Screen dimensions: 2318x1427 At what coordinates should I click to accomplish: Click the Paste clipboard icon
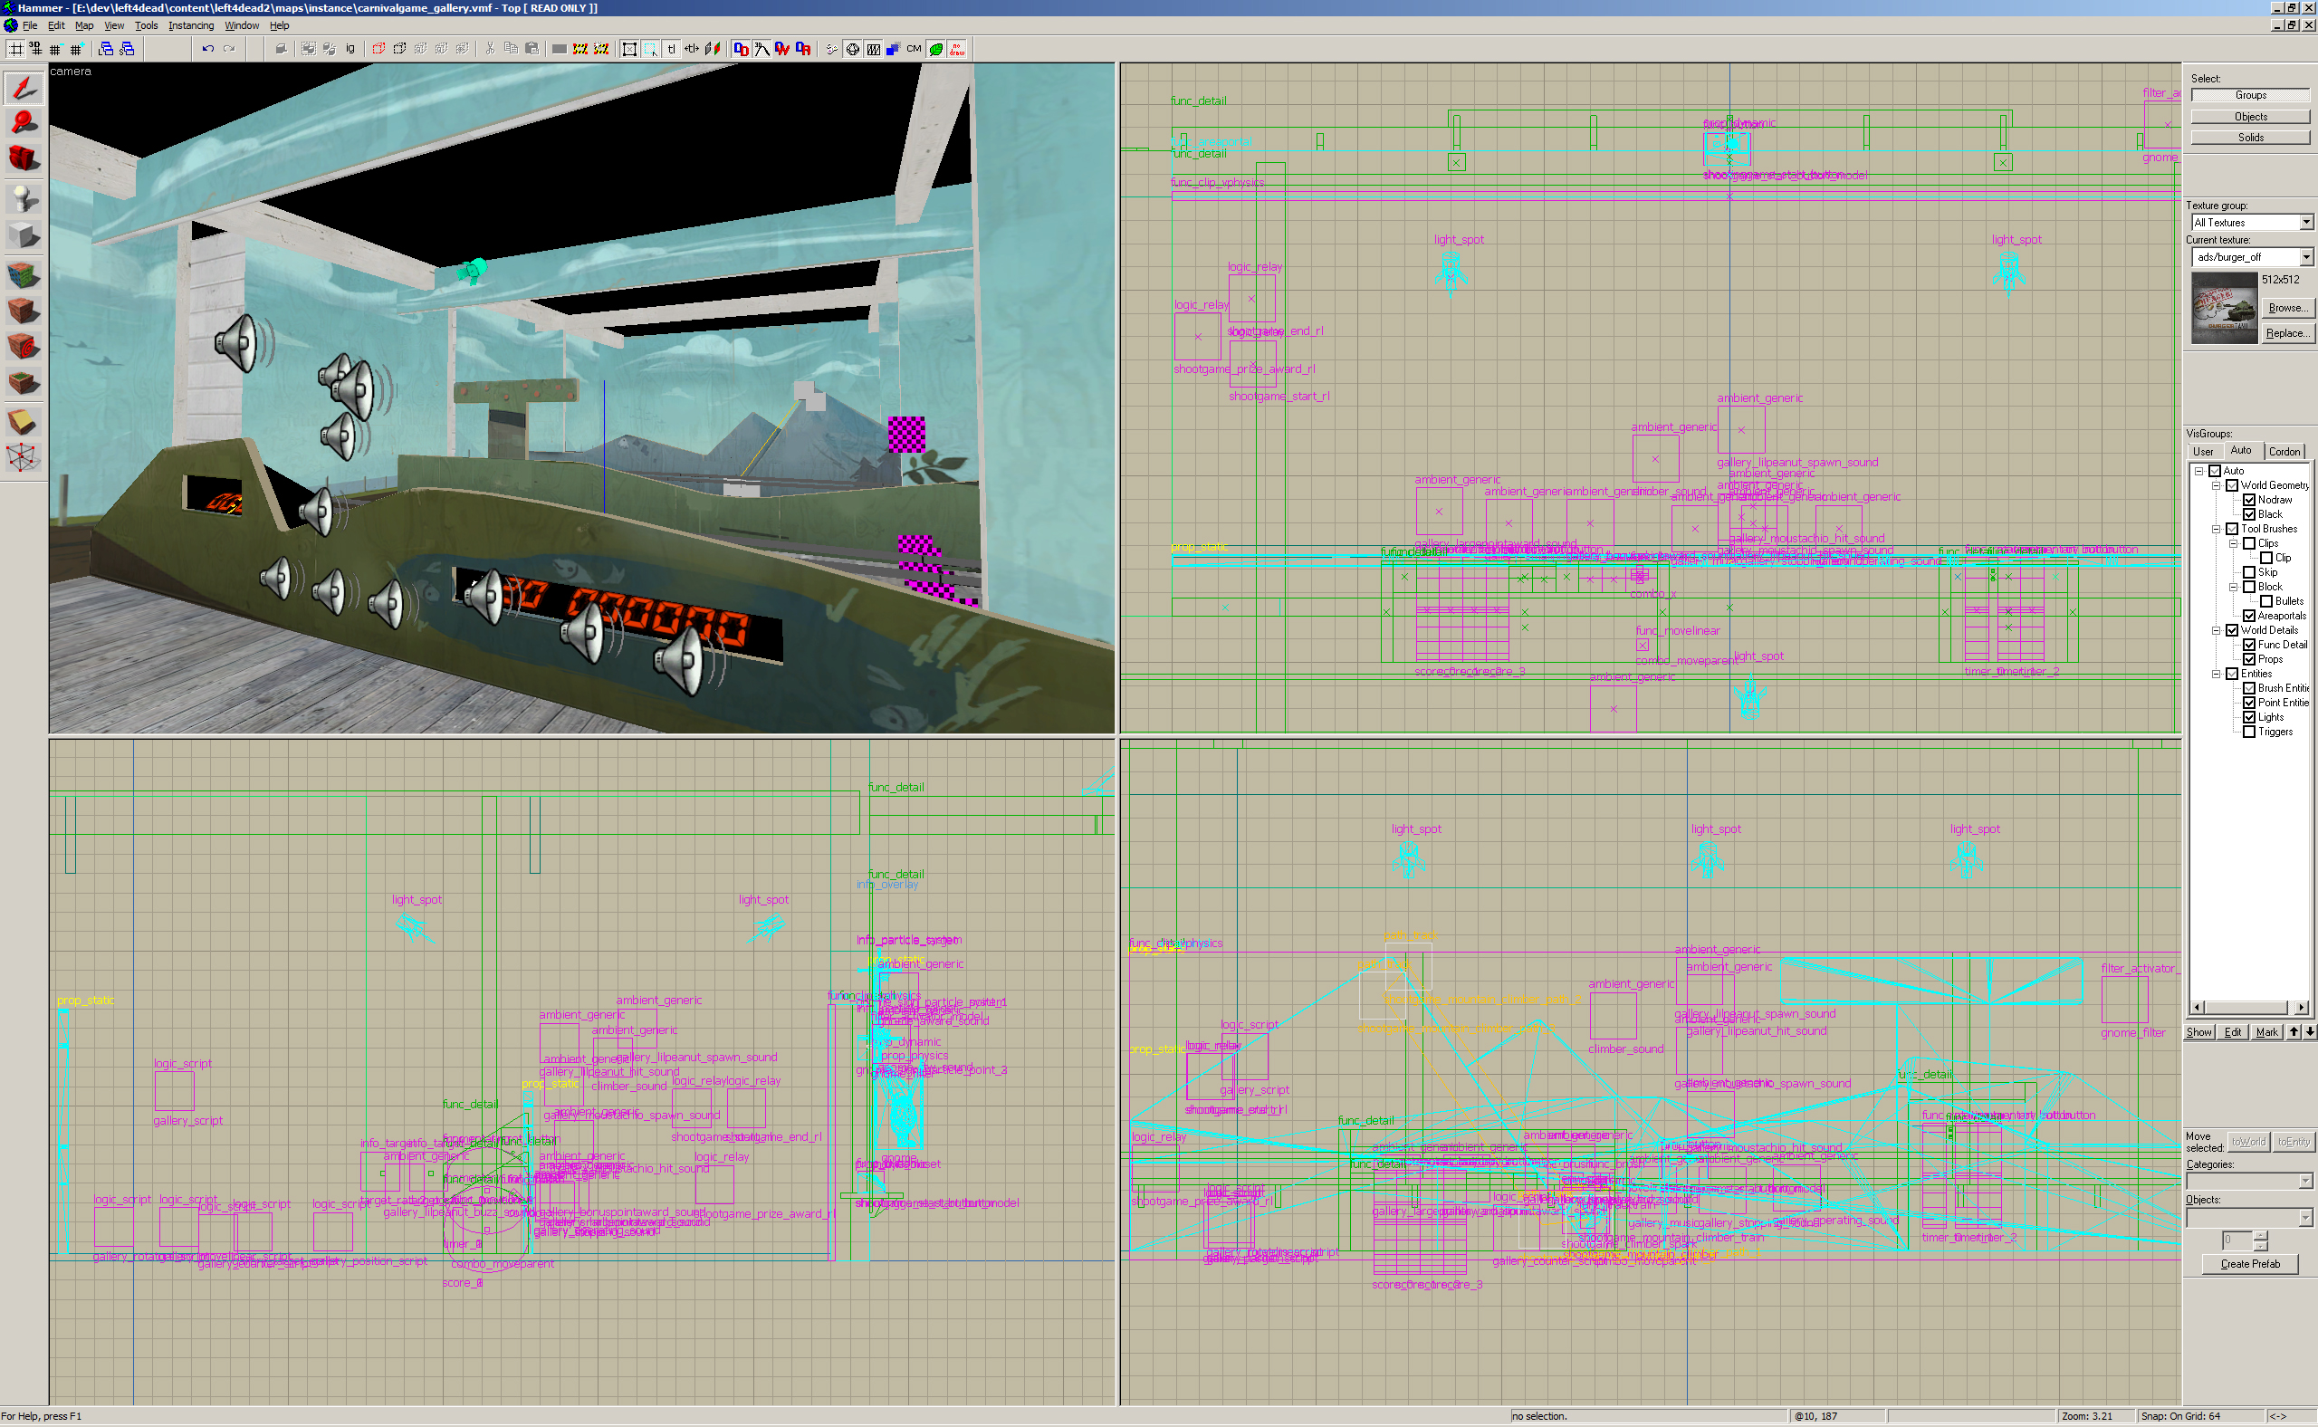[x=532, y=49]
